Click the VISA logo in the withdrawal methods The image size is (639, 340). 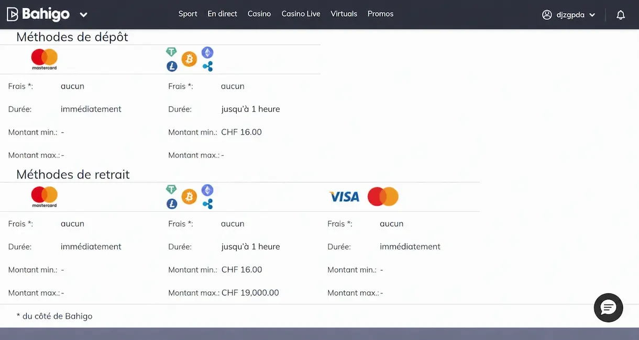pos(344,197)
